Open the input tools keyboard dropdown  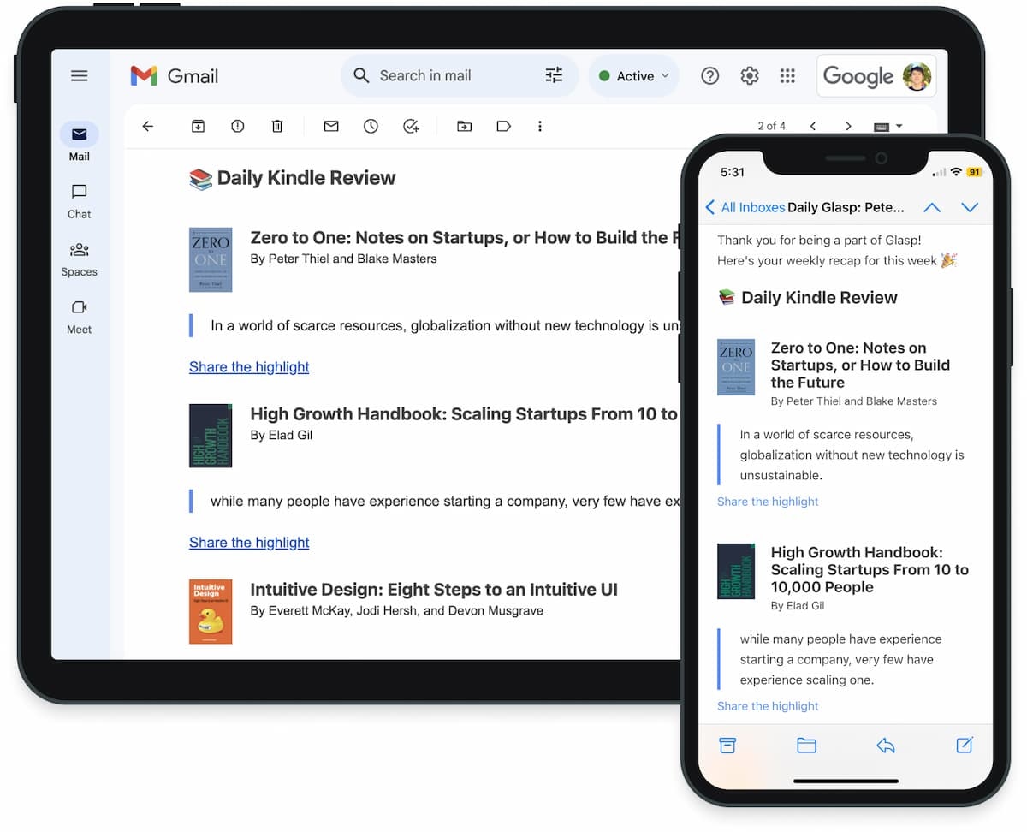click(x=888, y=127)
